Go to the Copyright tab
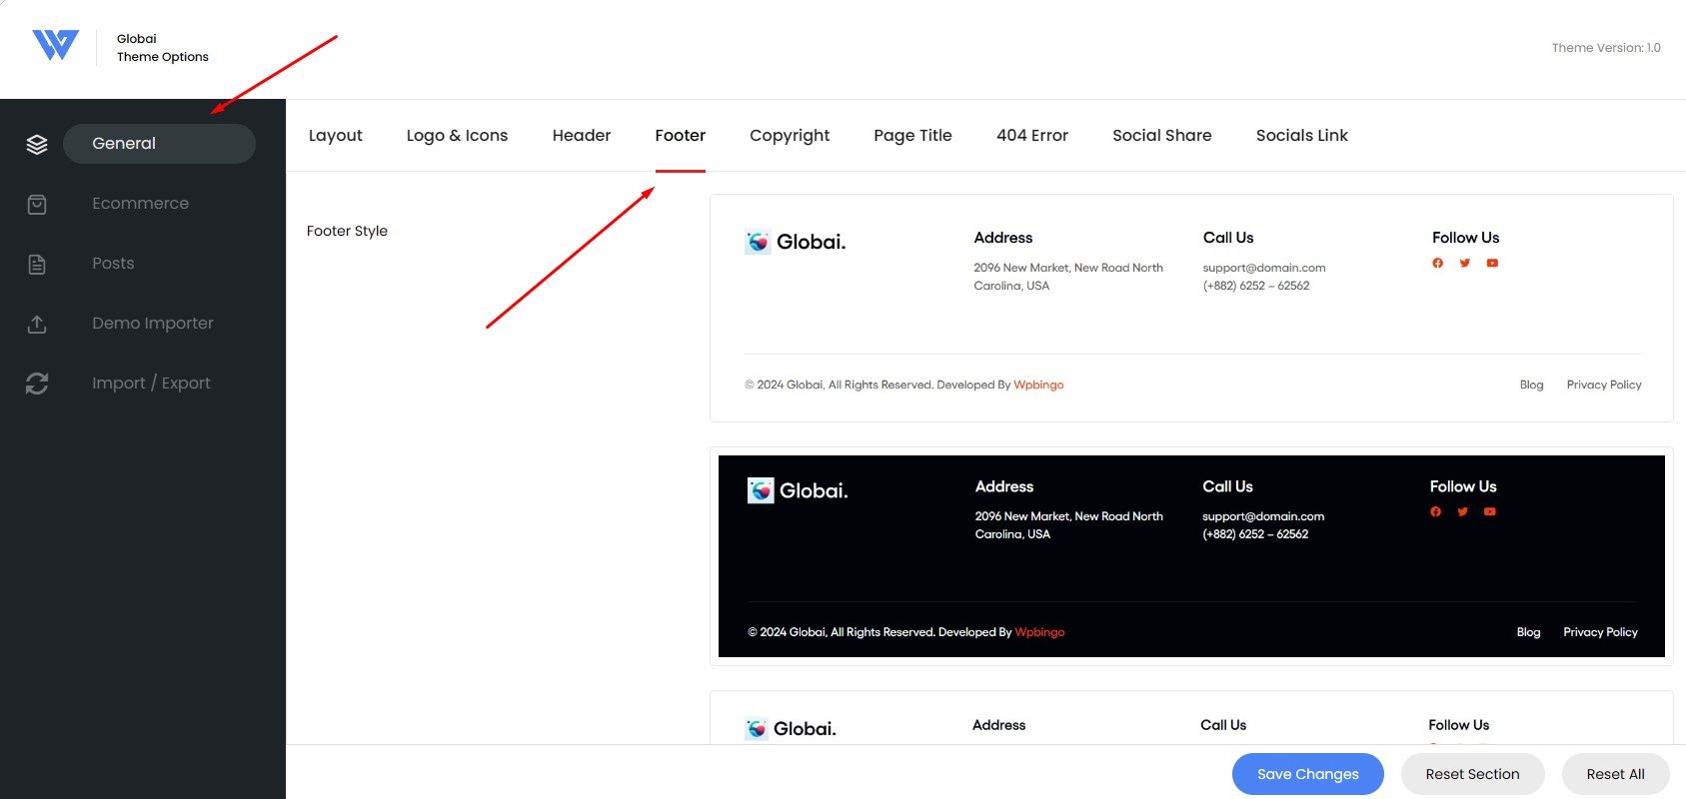The width and height of the screenshot is (1686, 799). tap(790, 136)
